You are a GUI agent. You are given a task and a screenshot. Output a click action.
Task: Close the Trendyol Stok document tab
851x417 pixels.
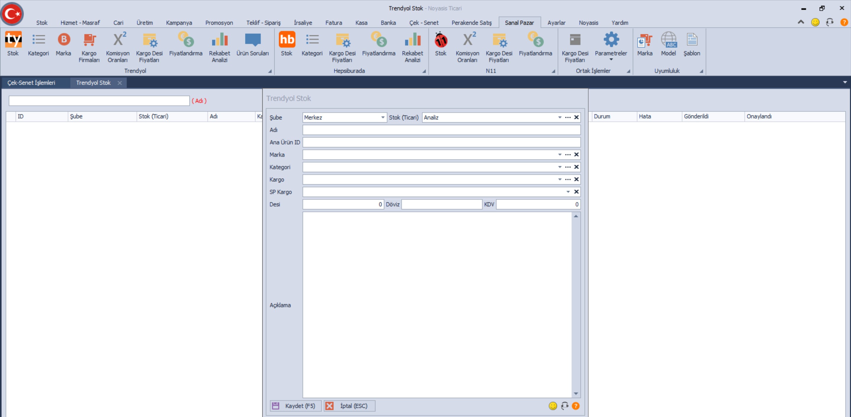click(120, 83)
